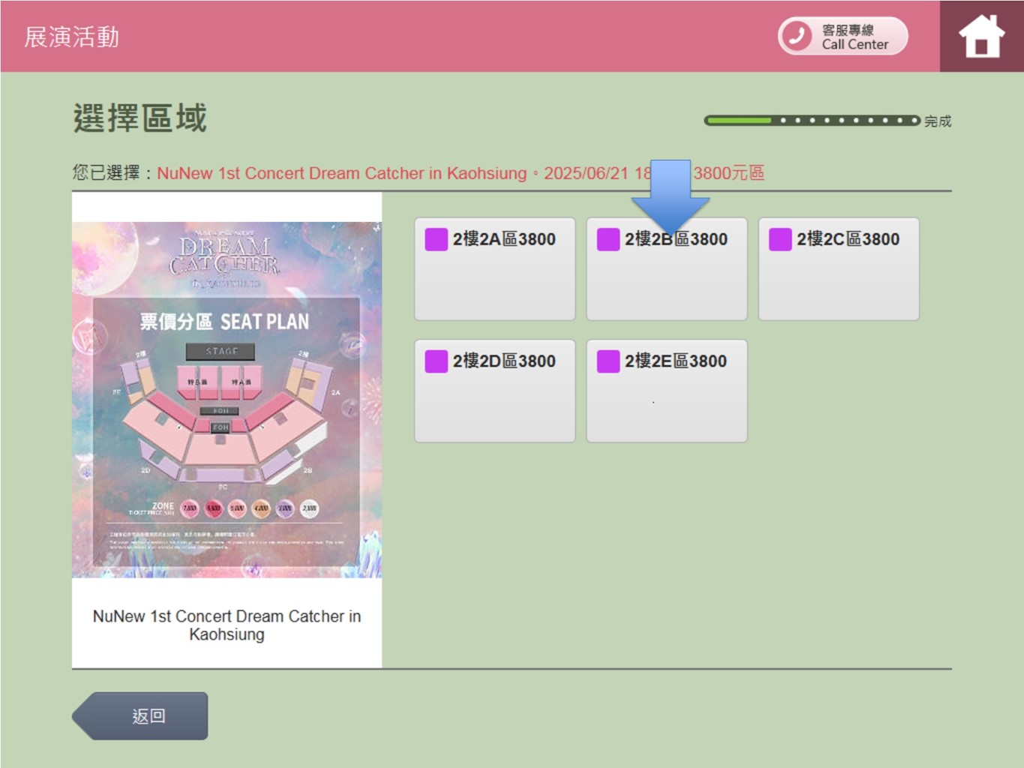Pick the 2樓2C區3800 zone
The height and width of the screenshot is (768, 1024).
click(x=839, y=269)
